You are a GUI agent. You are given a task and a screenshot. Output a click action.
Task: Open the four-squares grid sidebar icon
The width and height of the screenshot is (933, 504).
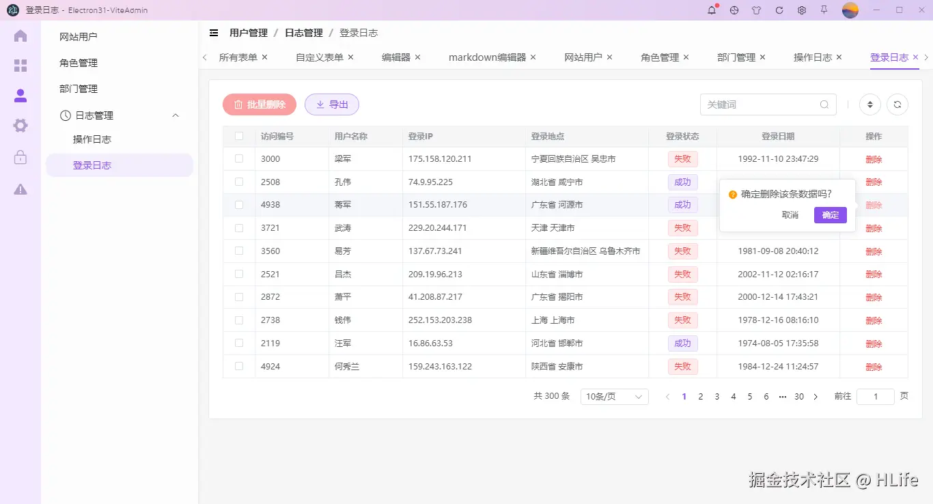[20, 66]
